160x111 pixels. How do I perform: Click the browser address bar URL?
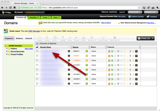(60, 7)
